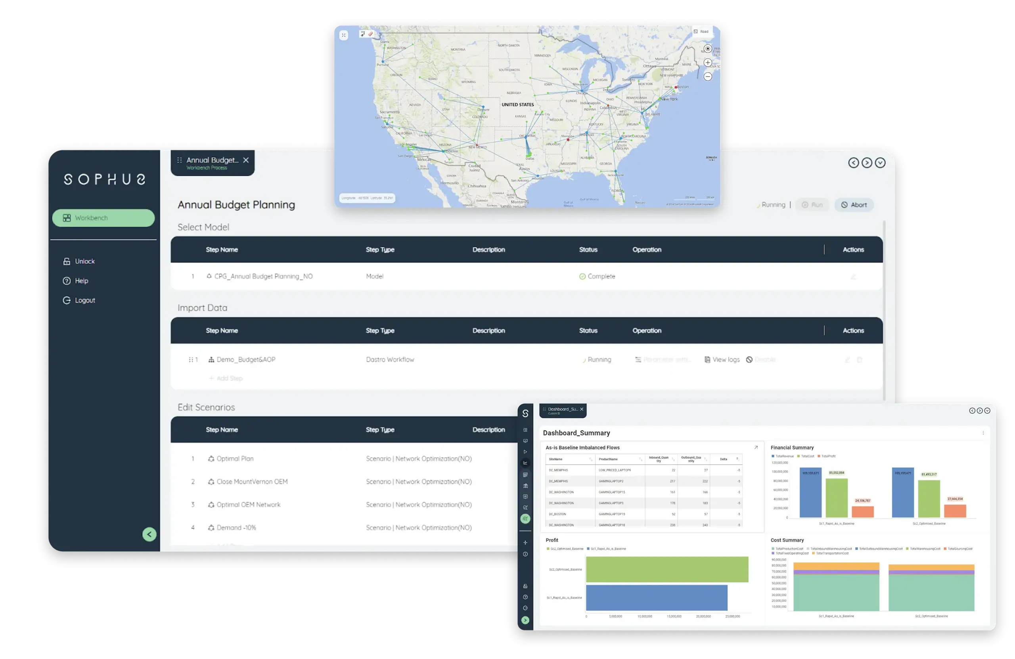Open the down-chevron tab list button
Image resolution: width=1015 pixels, height=659 pixels.
880,163
